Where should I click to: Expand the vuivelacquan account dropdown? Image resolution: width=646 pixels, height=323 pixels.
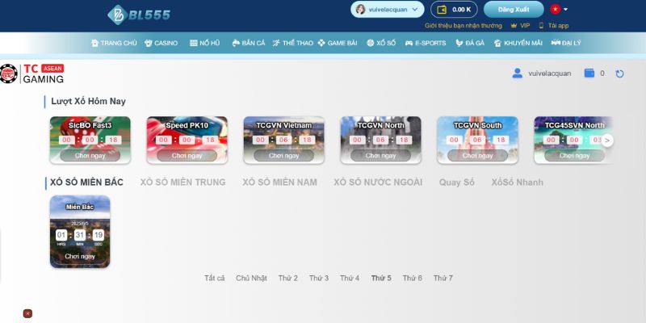click(x=387, y=10)
